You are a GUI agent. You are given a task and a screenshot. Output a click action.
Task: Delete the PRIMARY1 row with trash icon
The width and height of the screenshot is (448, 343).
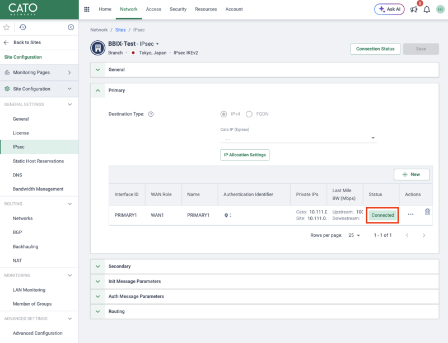click(427, 212)
